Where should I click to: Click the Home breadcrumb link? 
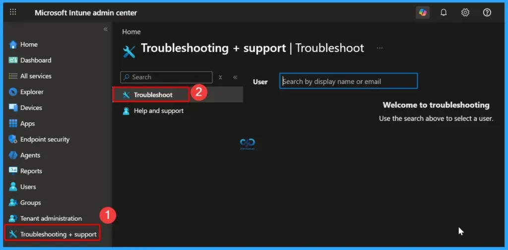131,32
